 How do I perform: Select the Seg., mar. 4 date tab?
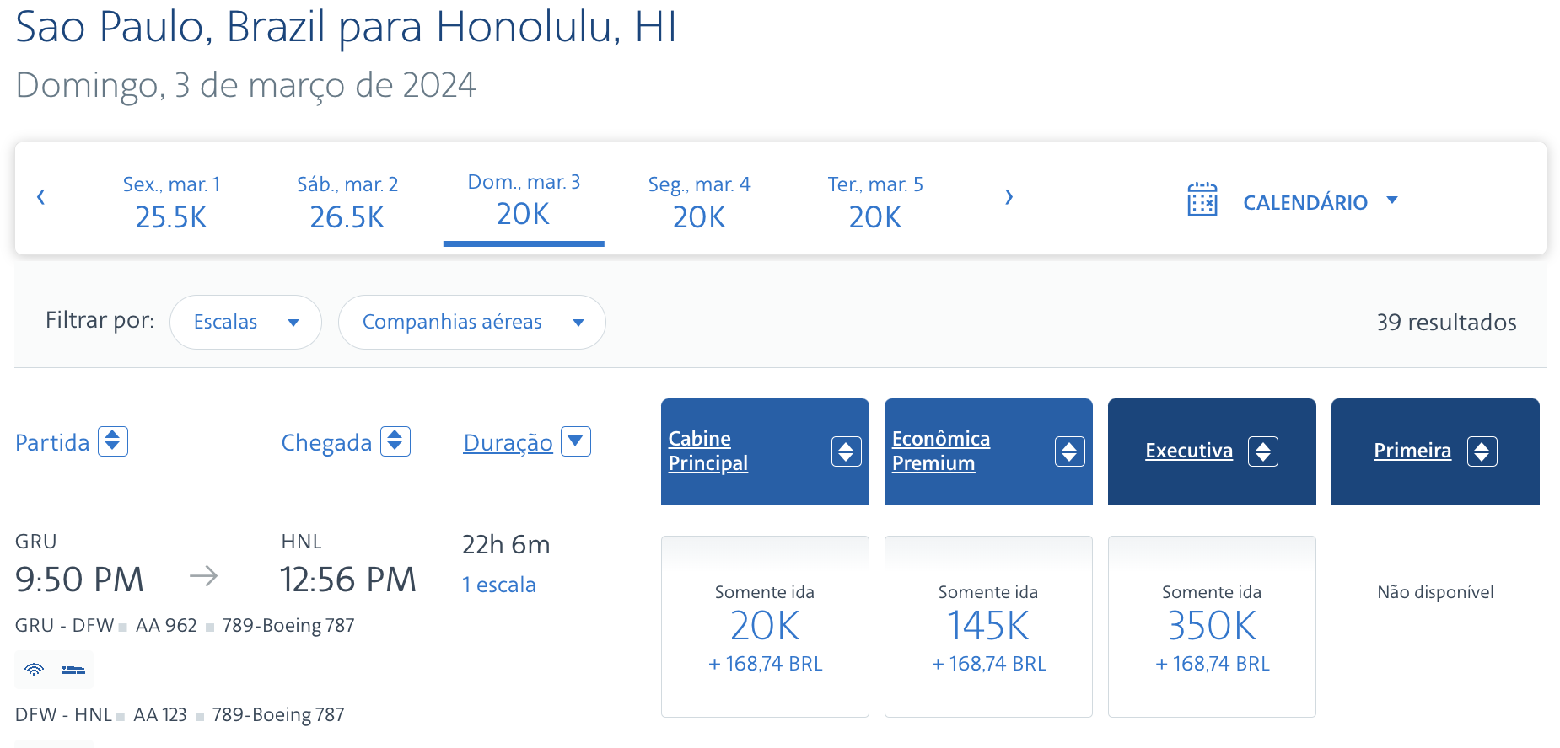click(699, 199)
